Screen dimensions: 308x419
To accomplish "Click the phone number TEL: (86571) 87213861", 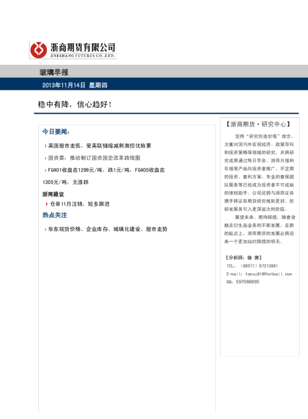I will [x=252, y=266].
